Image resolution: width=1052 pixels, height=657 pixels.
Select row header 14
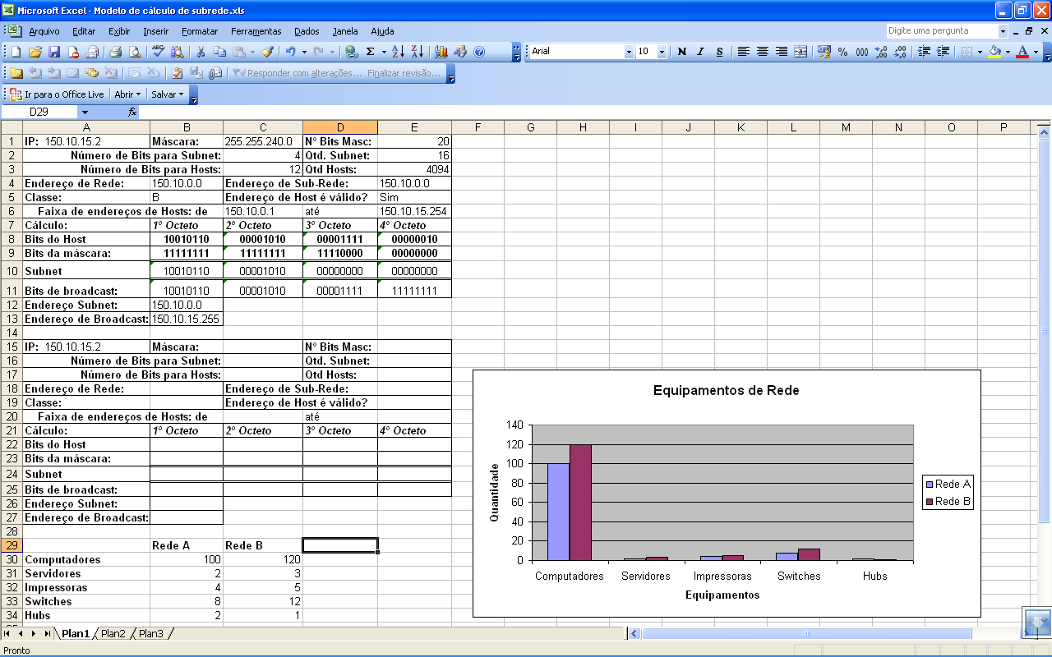tap(12, 333)
